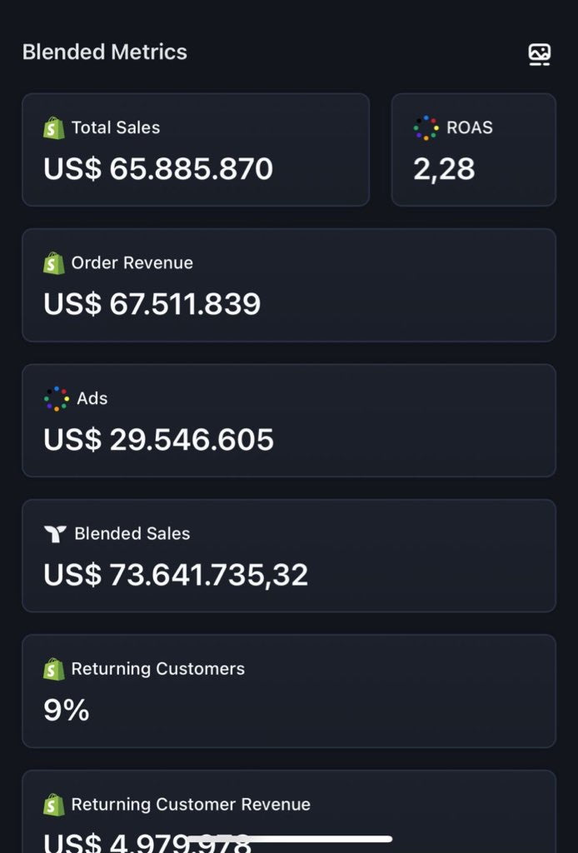Image resolution: width=578 pixels, height=853 pixels.
Task: Open the Total Sales metric card
Action: [196, 149]
